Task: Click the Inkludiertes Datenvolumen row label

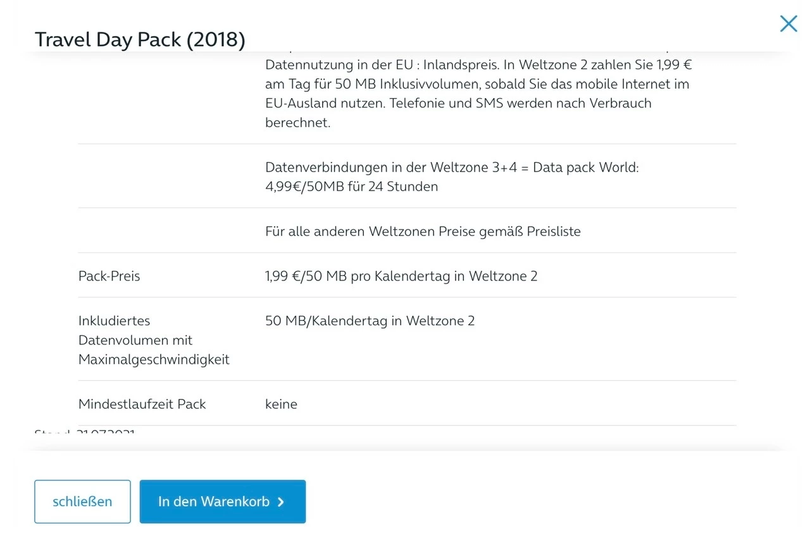Action: (115, 321)
